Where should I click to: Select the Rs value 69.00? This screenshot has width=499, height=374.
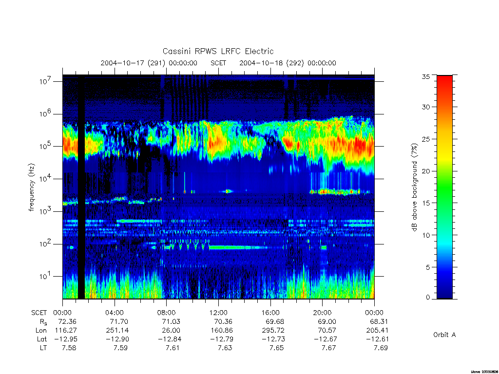[x=327, y=321]
